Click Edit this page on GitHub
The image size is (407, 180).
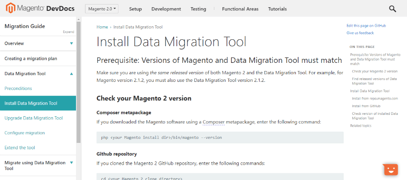[366, 26]
